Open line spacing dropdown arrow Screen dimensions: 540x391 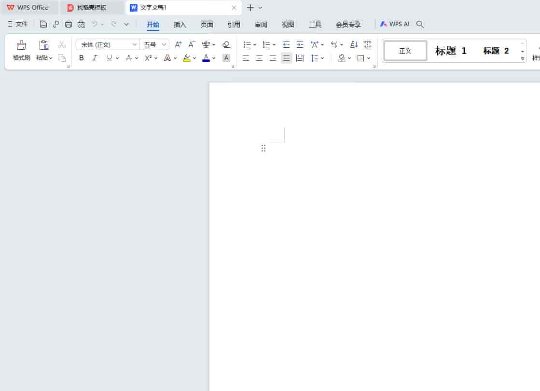[x=322, y=58]
